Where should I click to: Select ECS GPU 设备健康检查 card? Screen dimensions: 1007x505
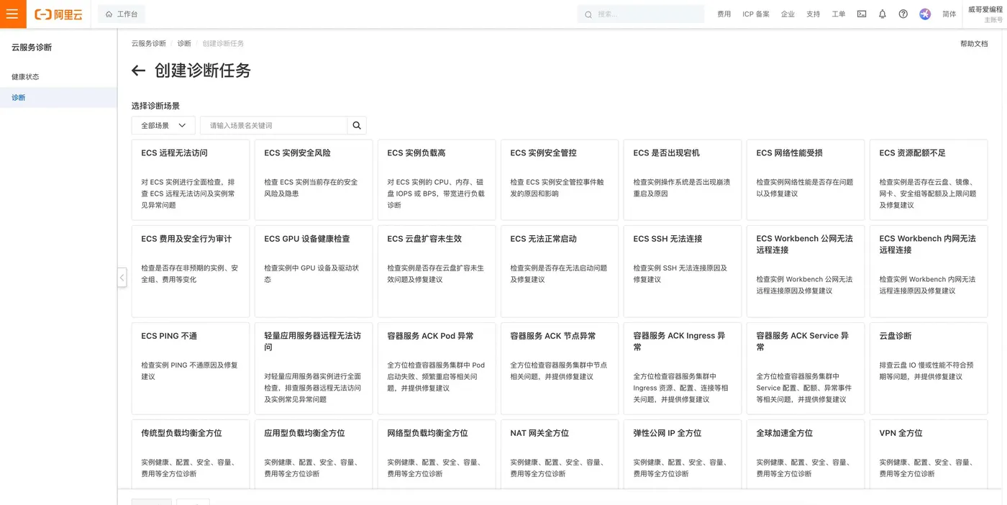[314, 271]
